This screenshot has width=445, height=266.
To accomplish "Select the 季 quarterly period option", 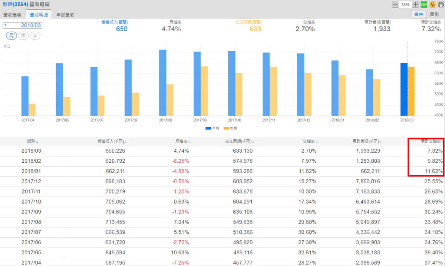I will (23, 36).
